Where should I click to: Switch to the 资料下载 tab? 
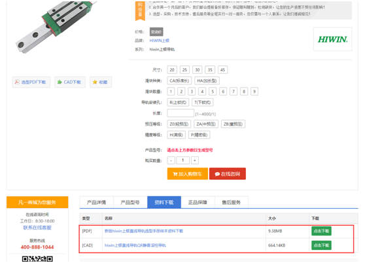164,202
